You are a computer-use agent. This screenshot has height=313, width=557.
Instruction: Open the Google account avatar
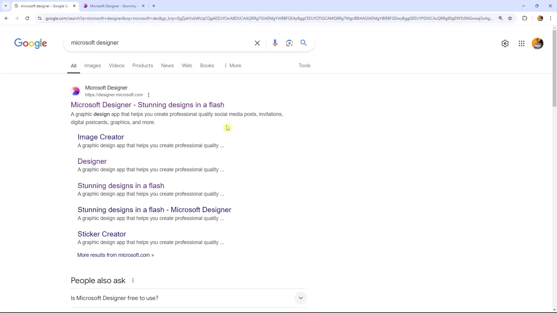[x=538, y=43]
